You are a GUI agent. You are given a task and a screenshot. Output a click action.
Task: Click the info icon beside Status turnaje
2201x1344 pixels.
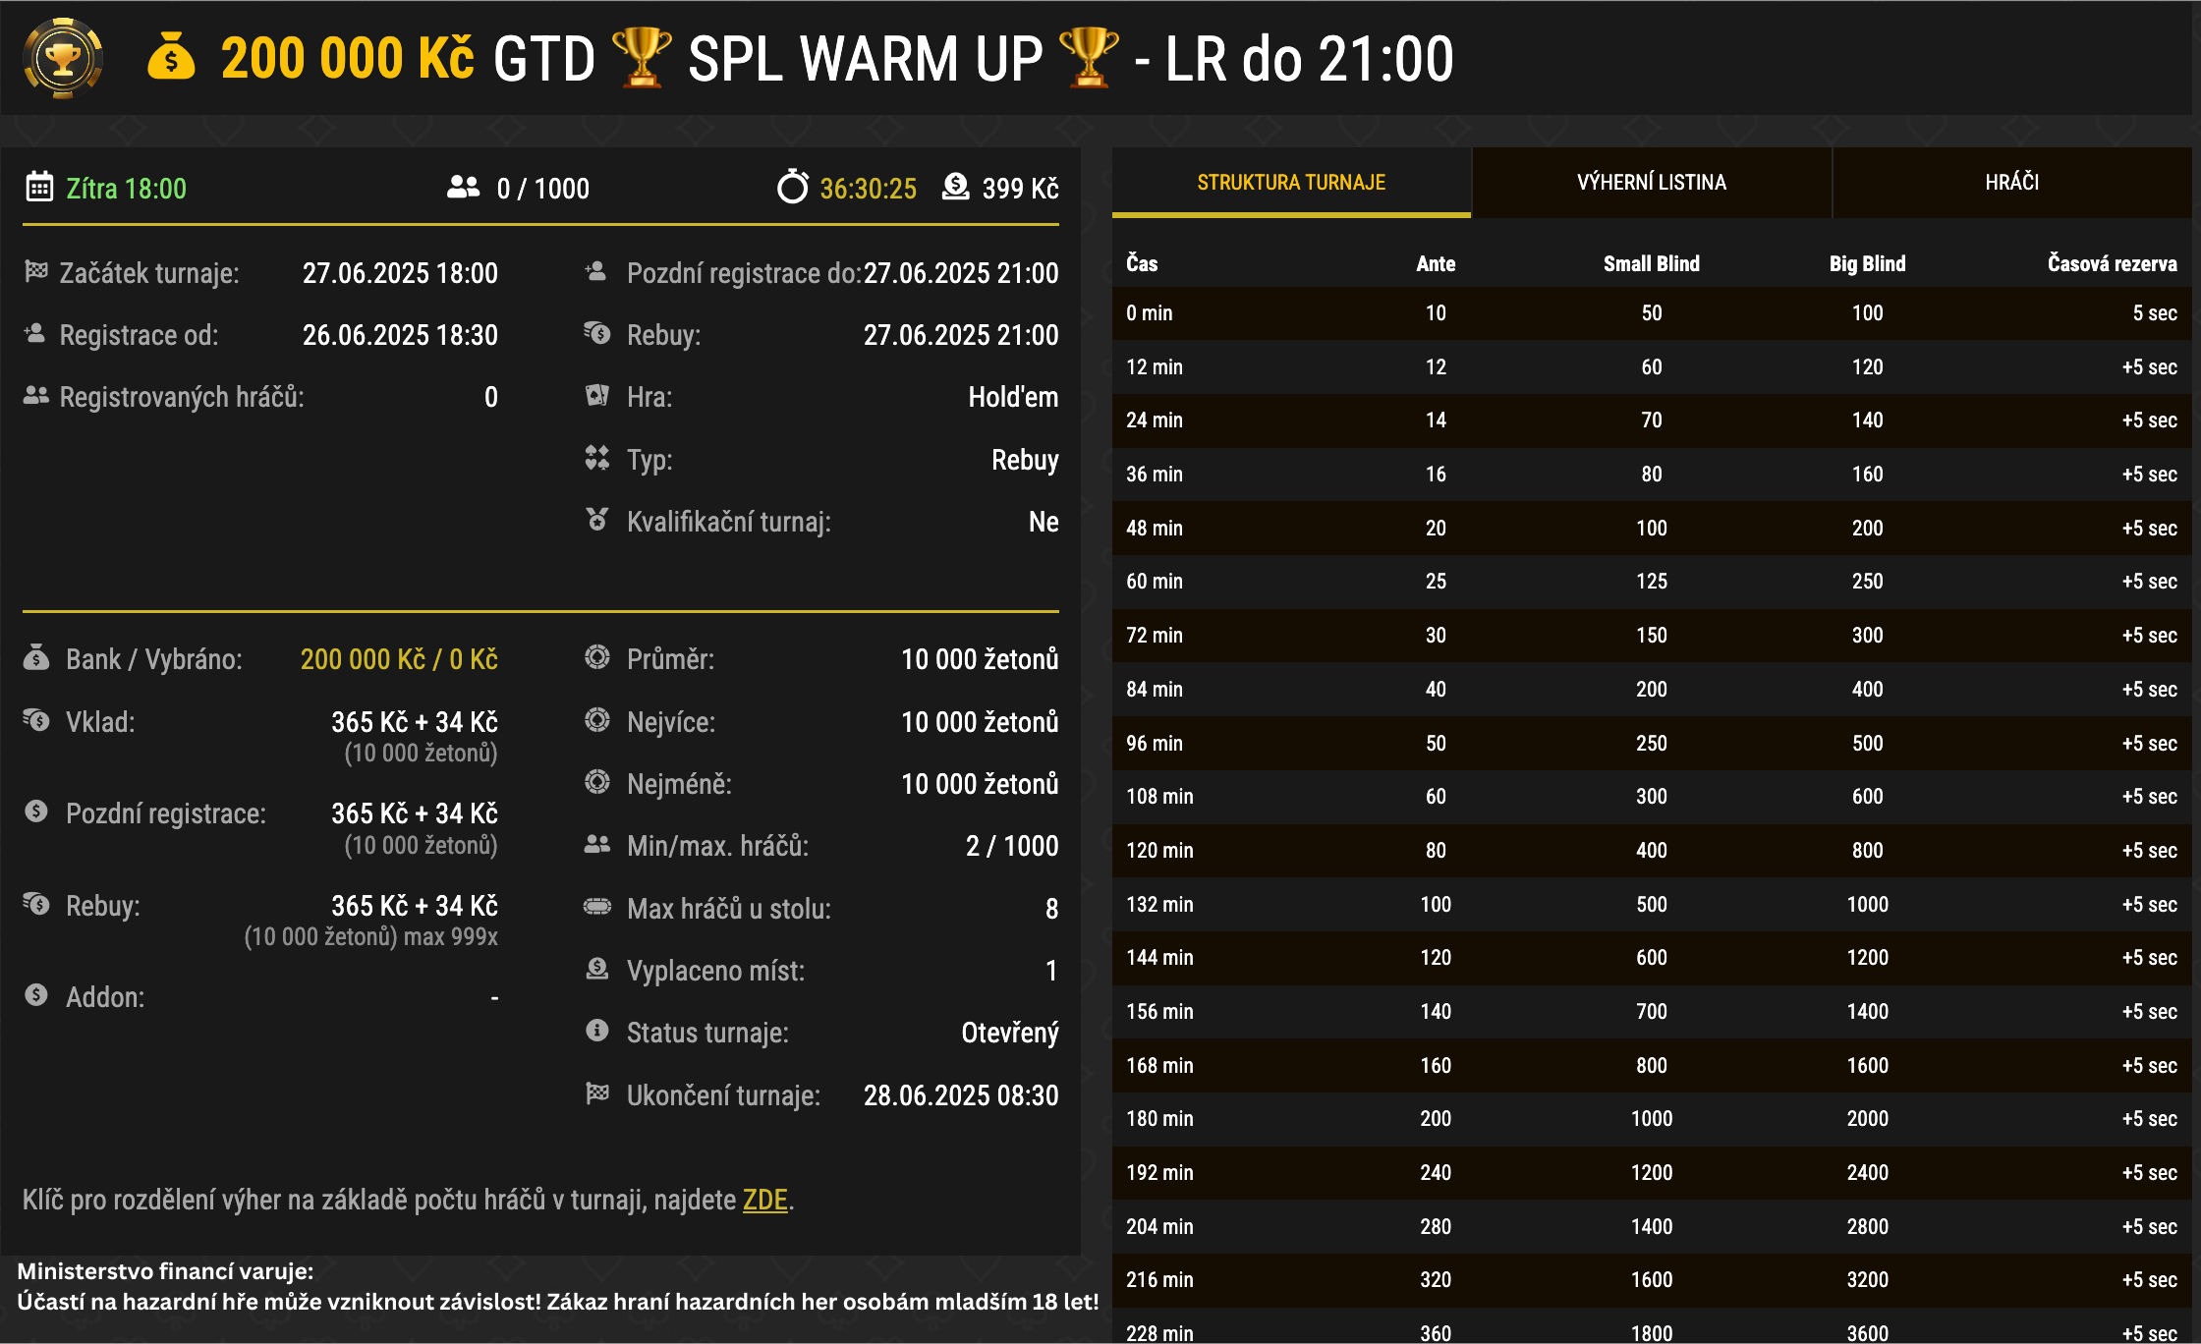[x=596, y=1032]
